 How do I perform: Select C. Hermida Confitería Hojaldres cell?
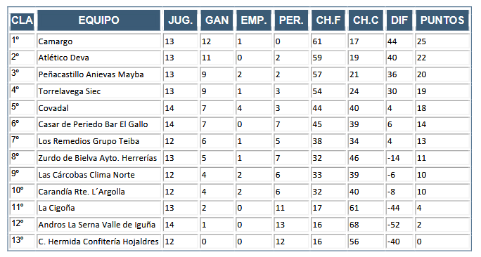[x=98, y=242]
